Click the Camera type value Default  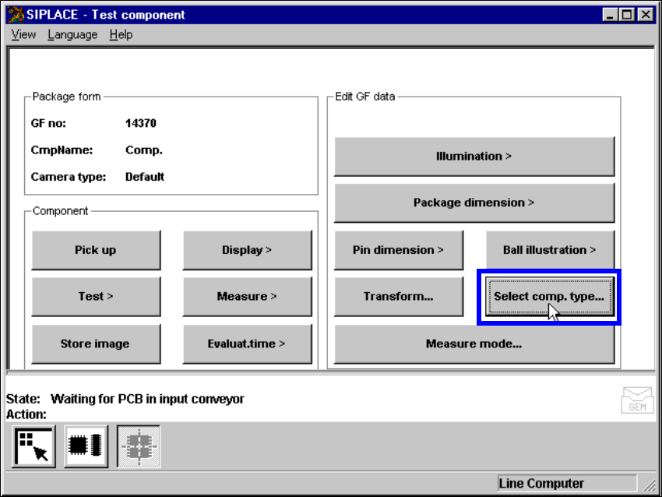click(x=145, y=177)
